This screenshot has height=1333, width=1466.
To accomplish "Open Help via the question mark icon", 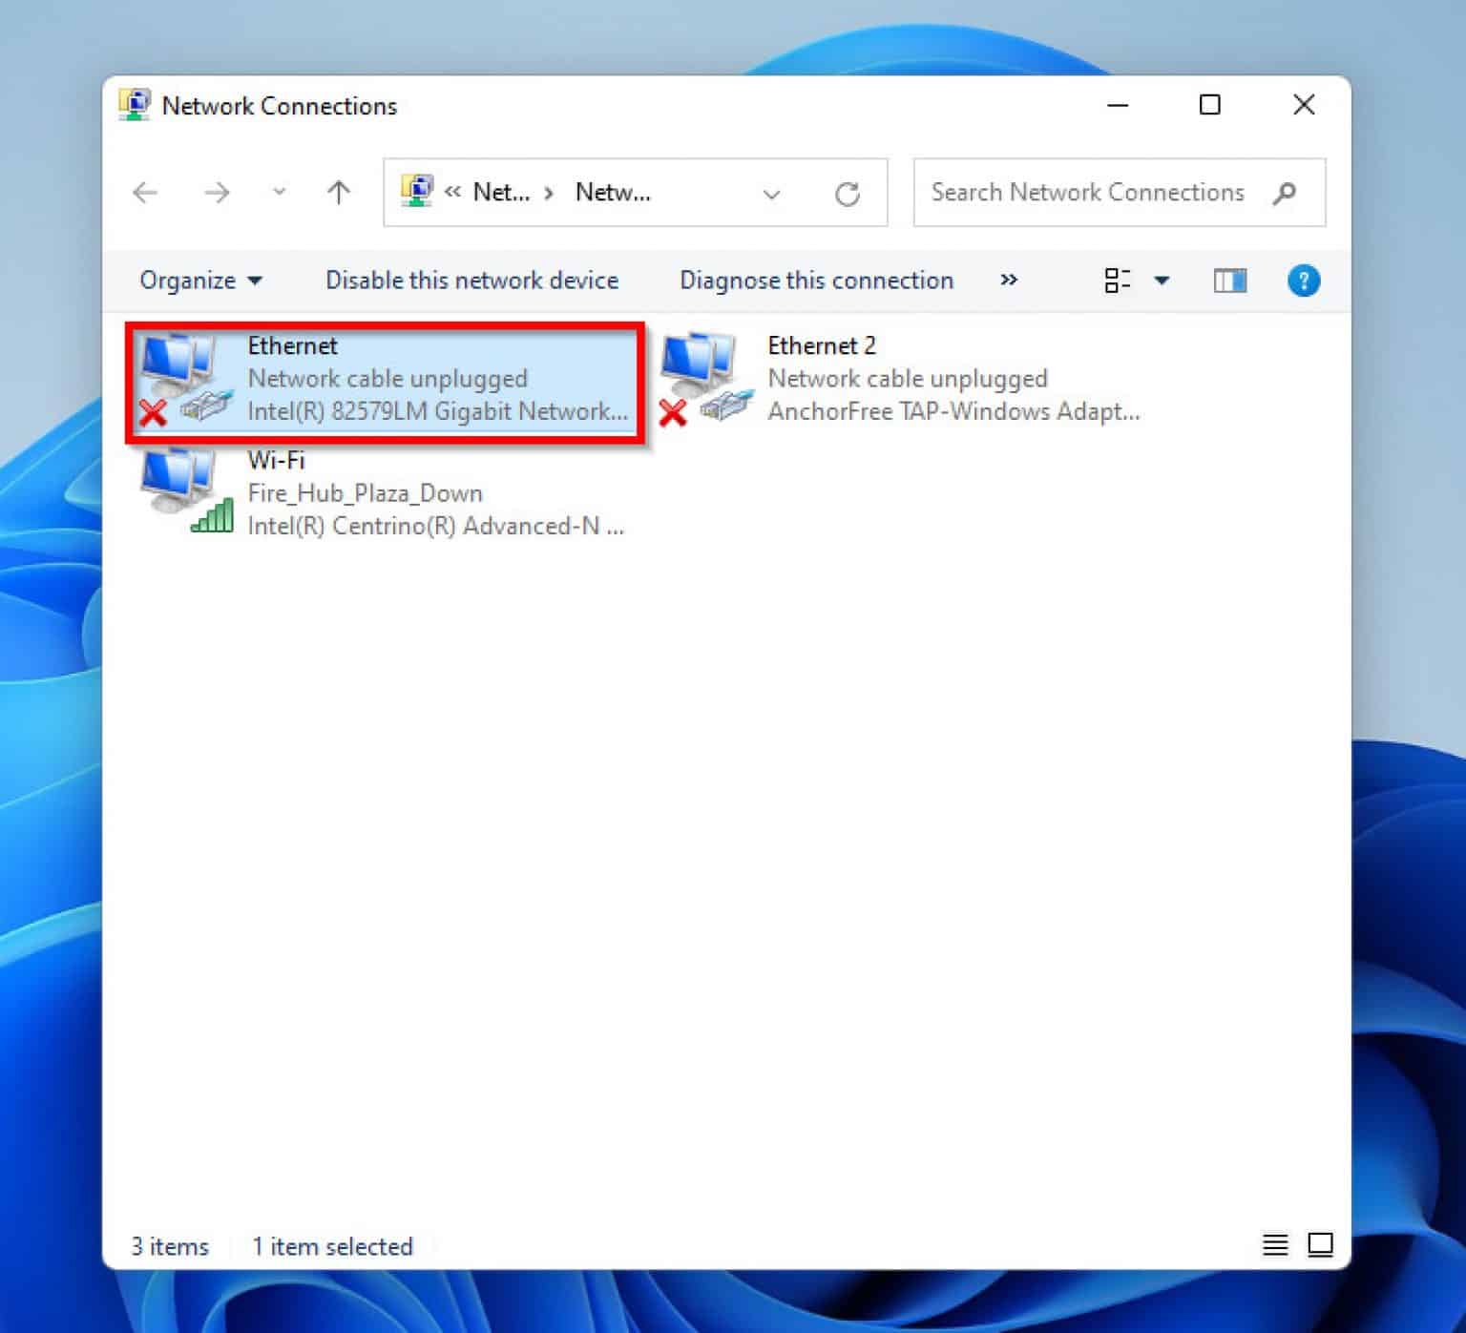I will (x=1304, y=280).
